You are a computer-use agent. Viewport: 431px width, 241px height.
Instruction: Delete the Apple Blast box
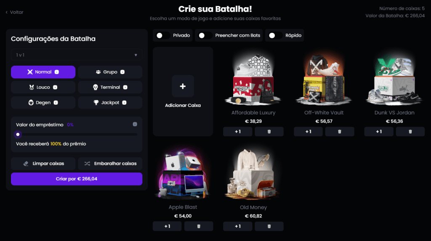coord(199,226)
